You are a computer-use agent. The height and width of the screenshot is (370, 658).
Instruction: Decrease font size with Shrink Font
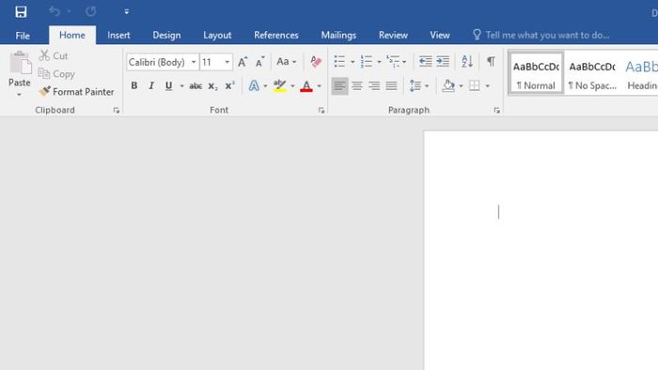click(260, 62)
